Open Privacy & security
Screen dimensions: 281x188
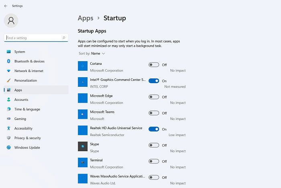click(36, 138)
